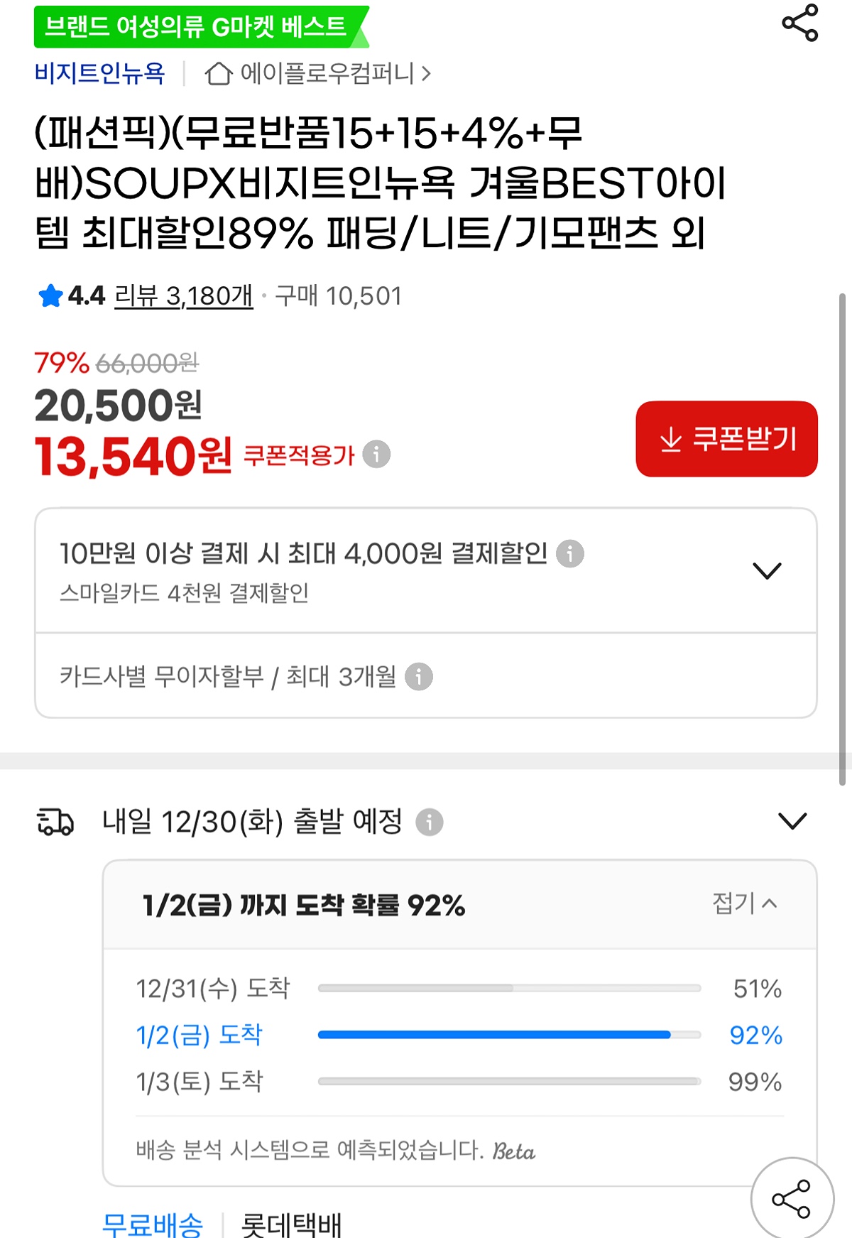Open info icon for 4,000원 결제할인
The width and height of the screenshot is (852, 1238).
coord(569,553)
